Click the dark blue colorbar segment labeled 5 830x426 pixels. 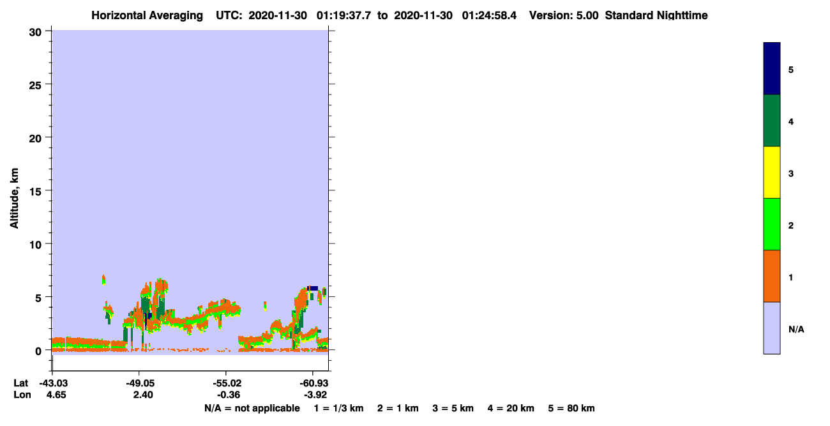tap(772, 69)
